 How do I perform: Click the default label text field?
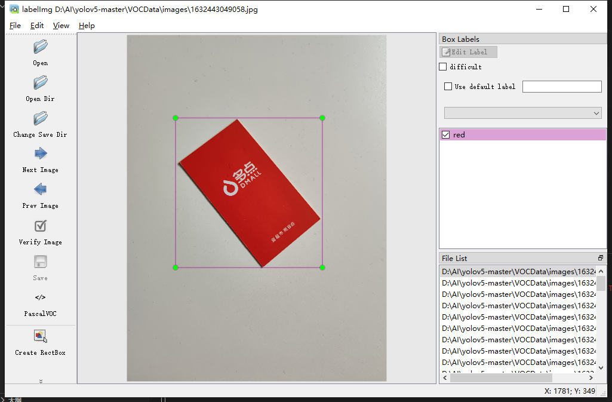(x=562, y=87)
